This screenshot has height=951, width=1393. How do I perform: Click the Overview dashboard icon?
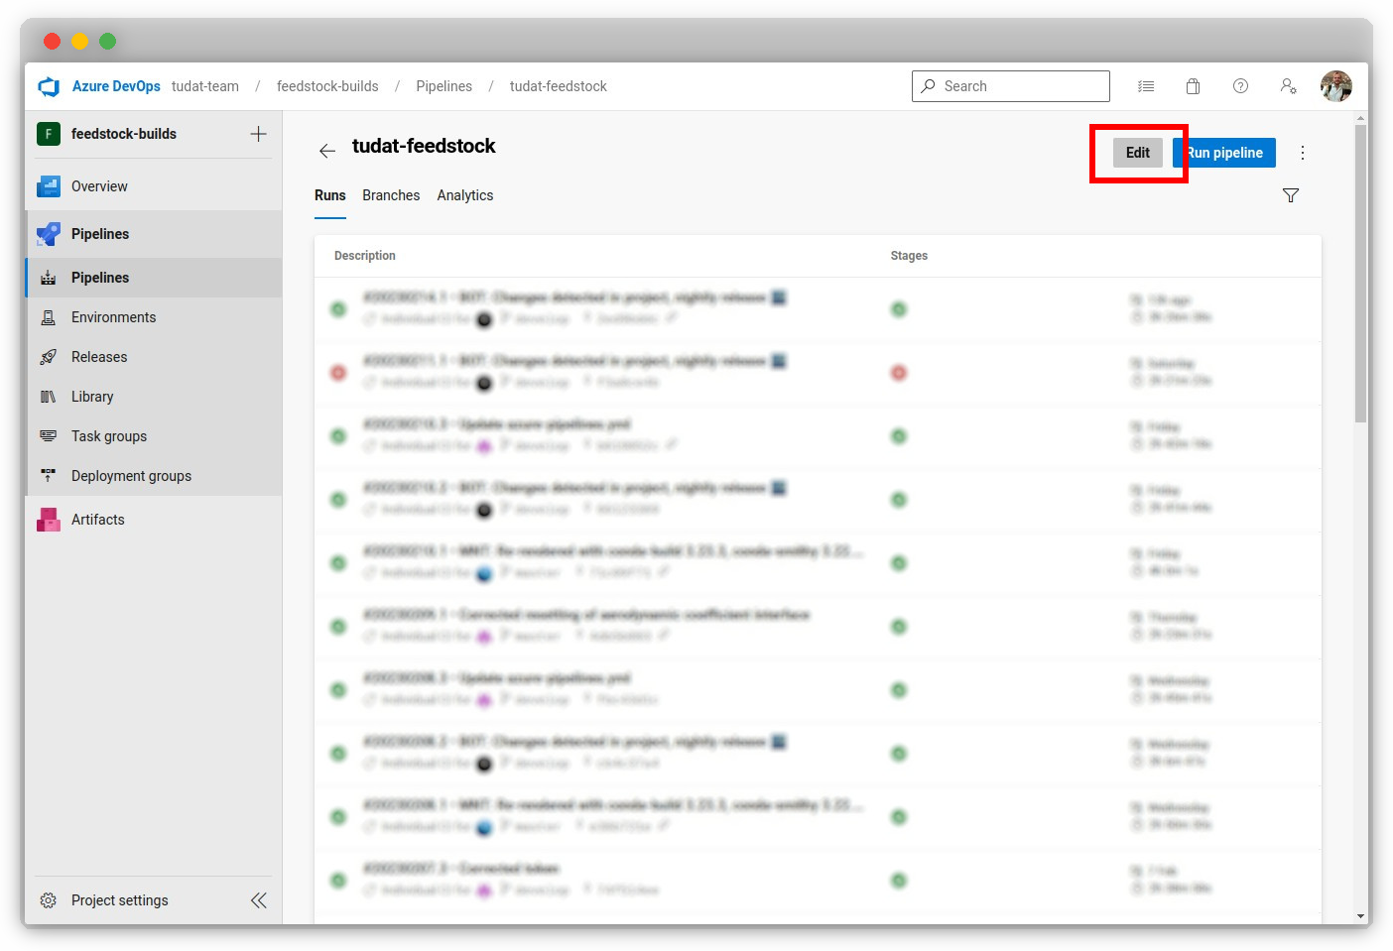(x=49, y=186)
